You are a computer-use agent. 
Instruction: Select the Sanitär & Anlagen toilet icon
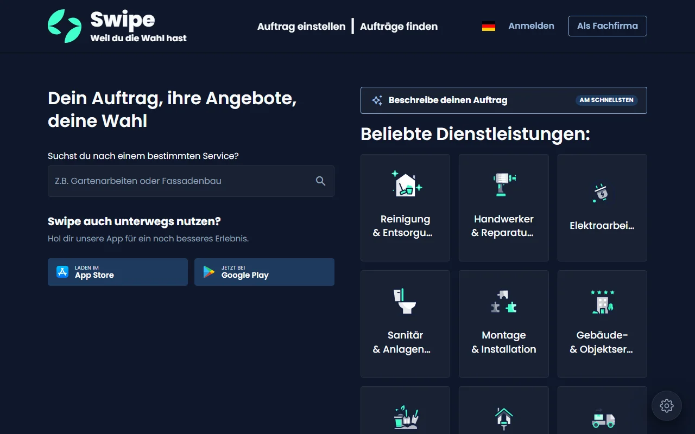tap(406, 301)
